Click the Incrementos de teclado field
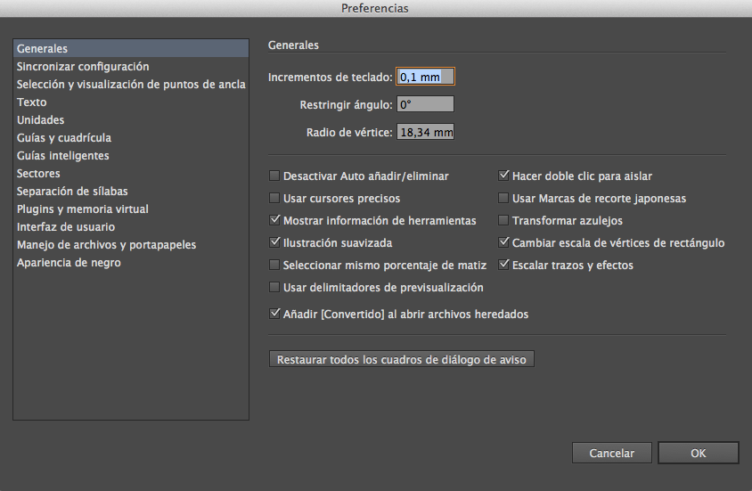 coord(426,78)
